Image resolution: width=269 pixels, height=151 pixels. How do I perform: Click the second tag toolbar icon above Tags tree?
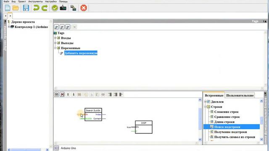62,27
